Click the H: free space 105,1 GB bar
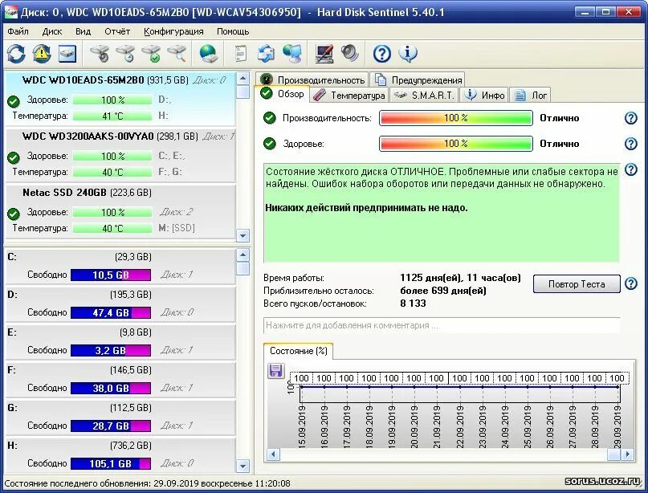648x493 pixels. click(111, 463)
